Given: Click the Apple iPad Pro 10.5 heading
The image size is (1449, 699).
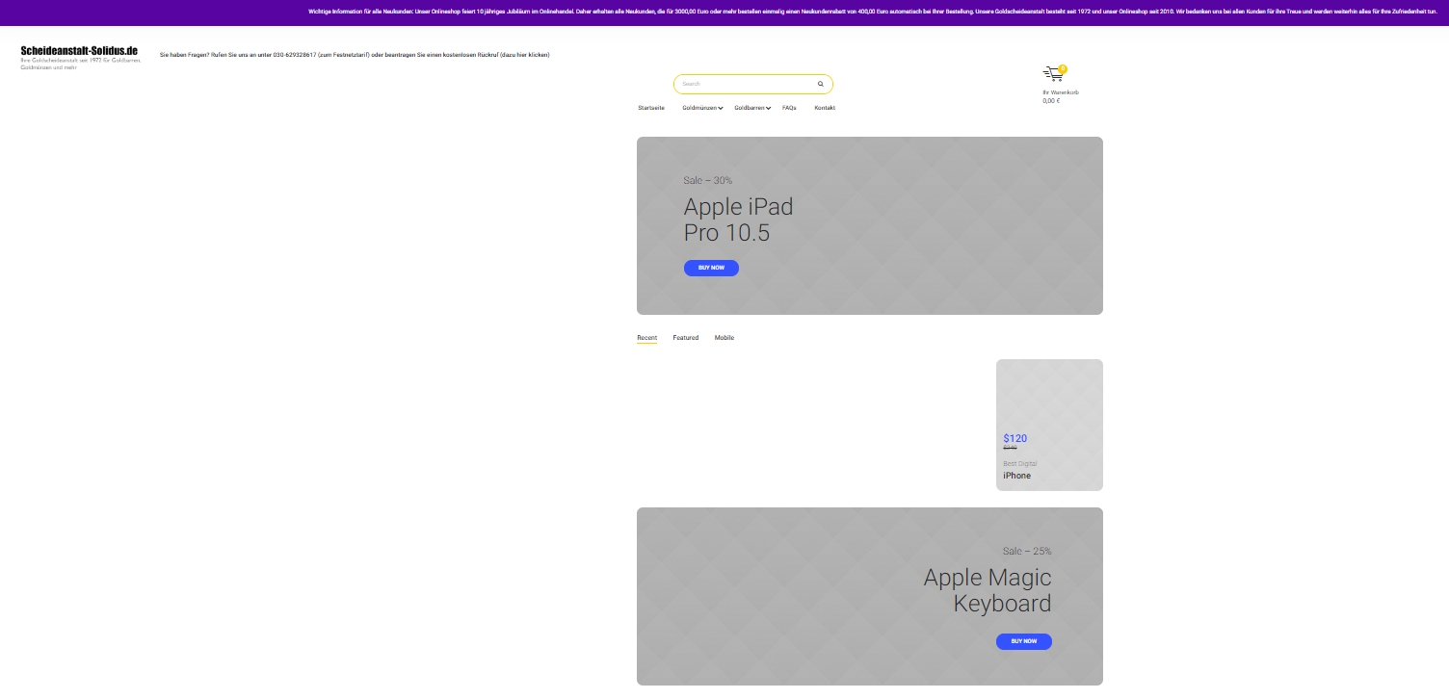Looking at the screenshot, I should pyautogui.click(x=738, y=220).
